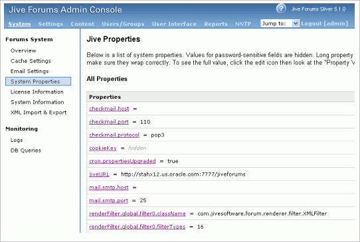This screenshot has height=242, width=360.
Task: Open XML Import & Export
Action: coord(39,113)
